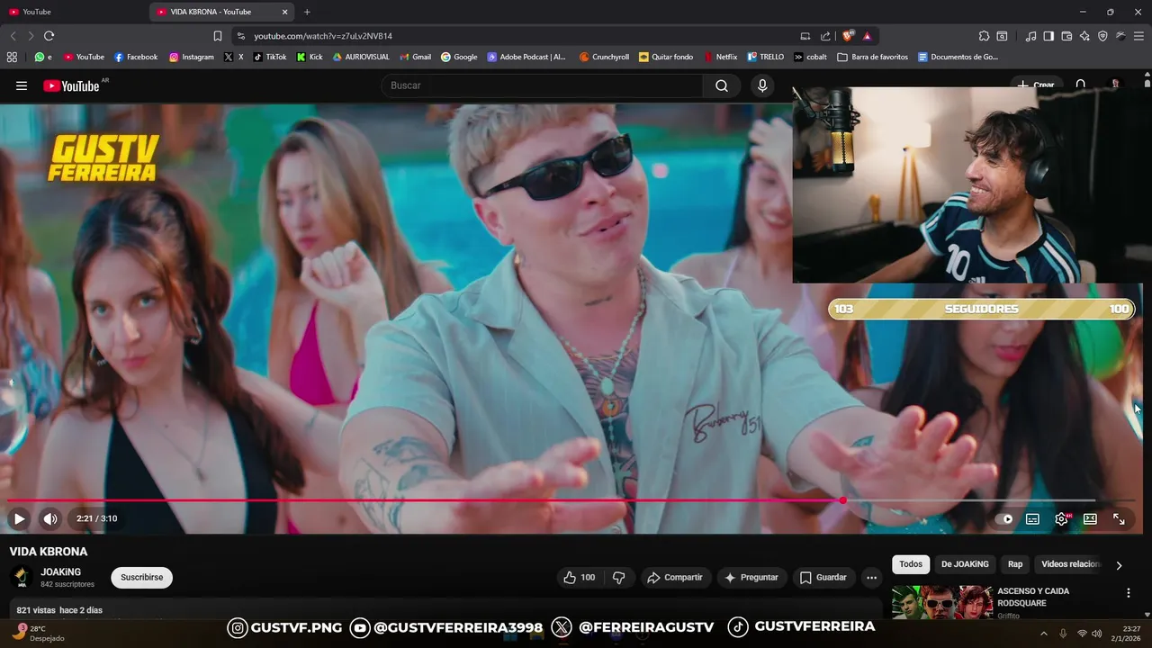Show hidden system tray icons
The image size is (1152, 648).
click(x=1044, y=633)
